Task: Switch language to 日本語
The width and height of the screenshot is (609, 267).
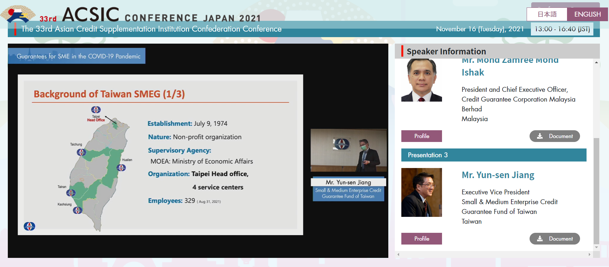Action: click(x=547, y=14)
